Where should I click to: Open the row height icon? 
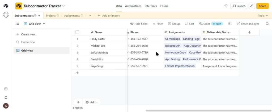tap(230, 24)
